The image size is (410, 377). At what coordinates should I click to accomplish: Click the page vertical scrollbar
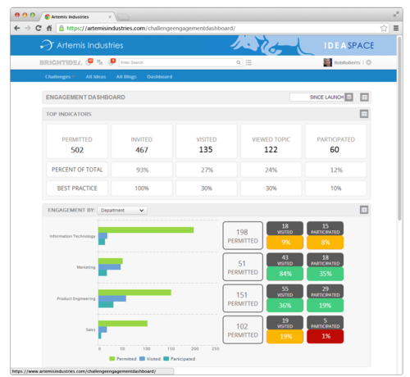(399, 129)
